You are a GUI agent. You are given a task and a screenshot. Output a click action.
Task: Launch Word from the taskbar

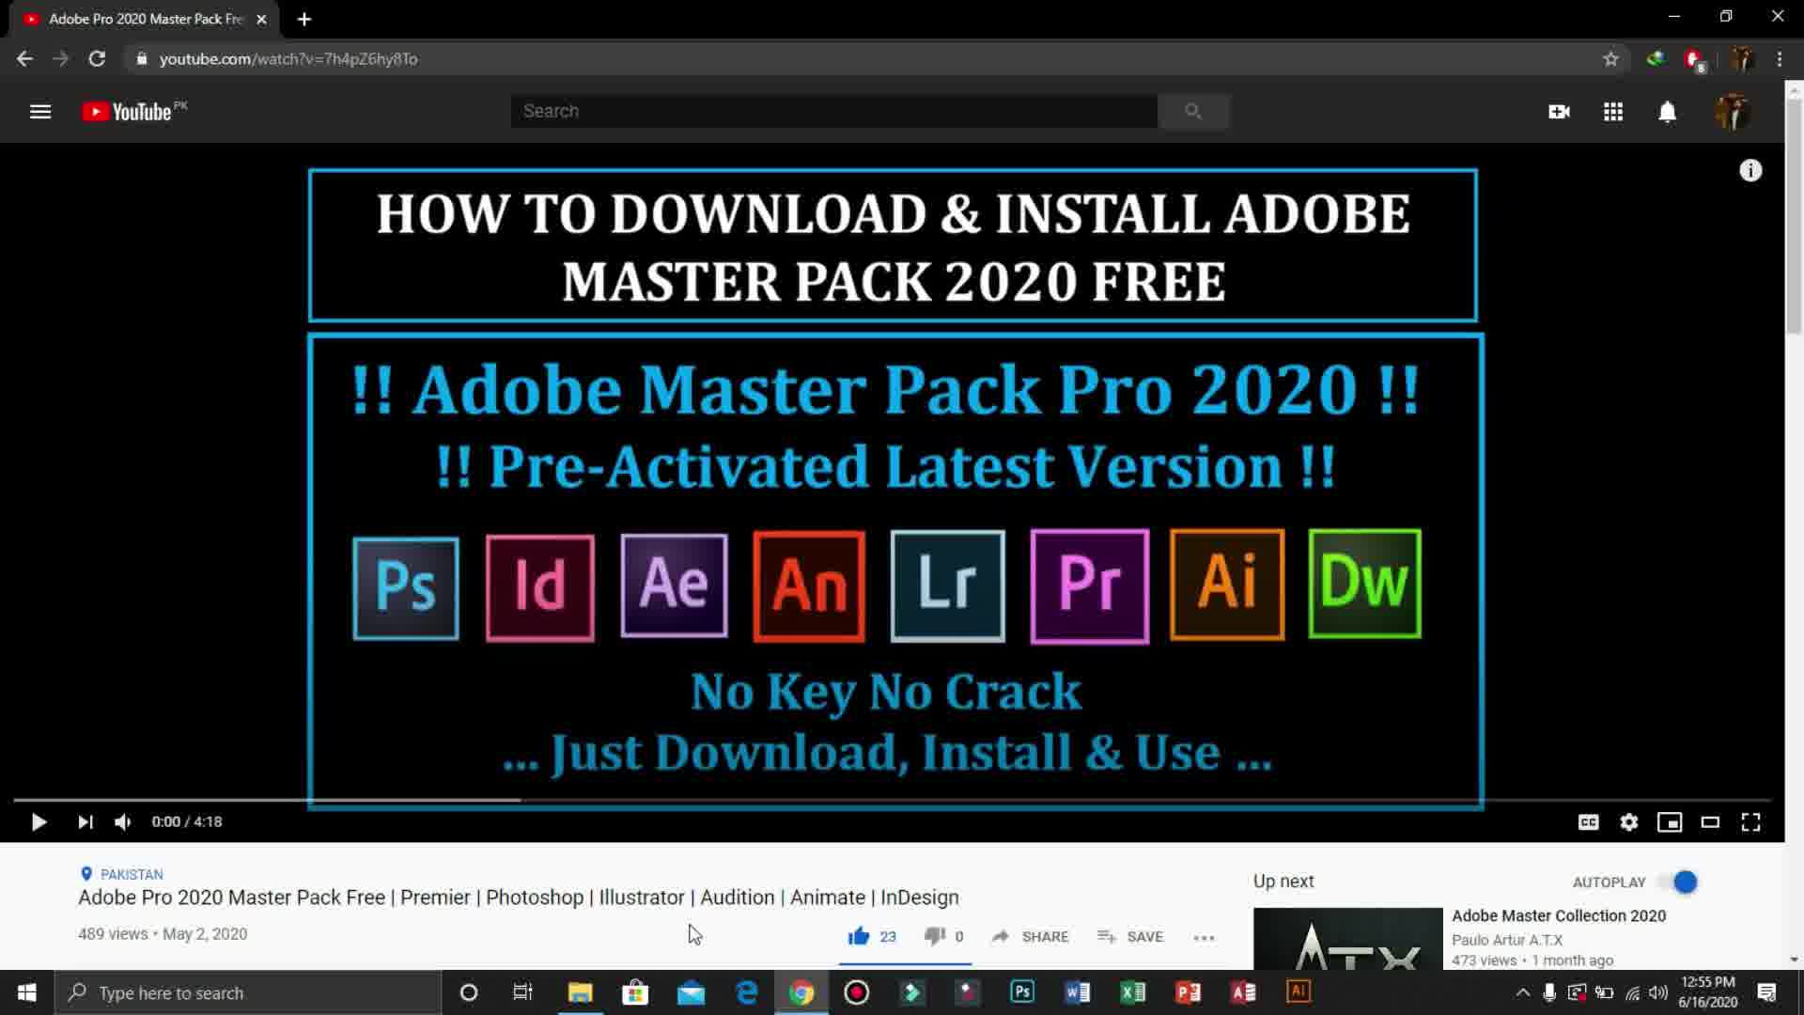tap(1077, 992)
